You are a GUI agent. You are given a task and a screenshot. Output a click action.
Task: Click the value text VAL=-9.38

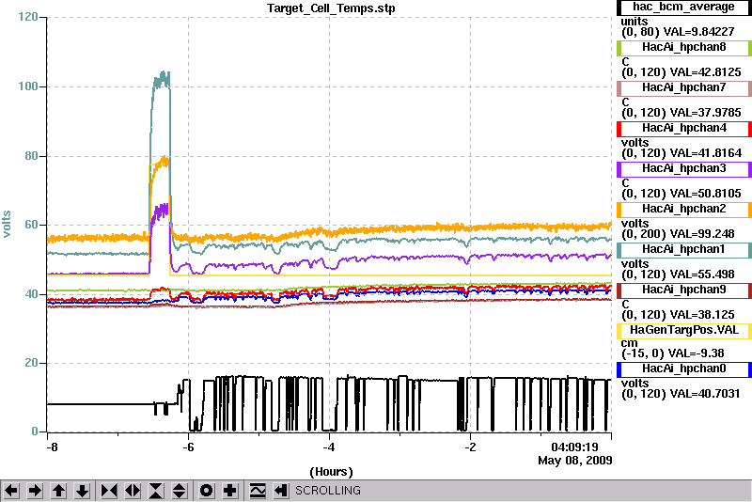[x=697, y=353]
